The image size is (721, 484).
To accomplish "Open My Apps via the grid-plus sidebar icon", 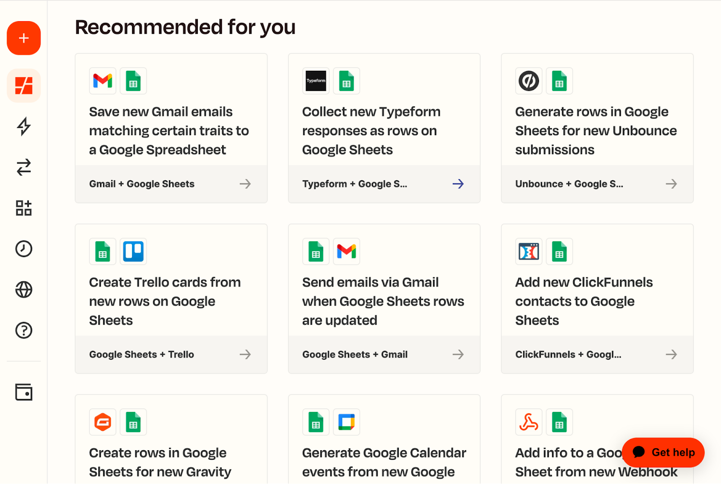I will pos(23,208).
